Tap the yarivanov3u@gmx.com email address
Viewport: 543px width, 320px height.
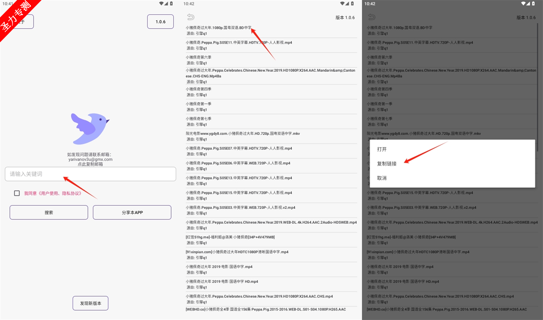pyautogui.click(x=90, y=159)
